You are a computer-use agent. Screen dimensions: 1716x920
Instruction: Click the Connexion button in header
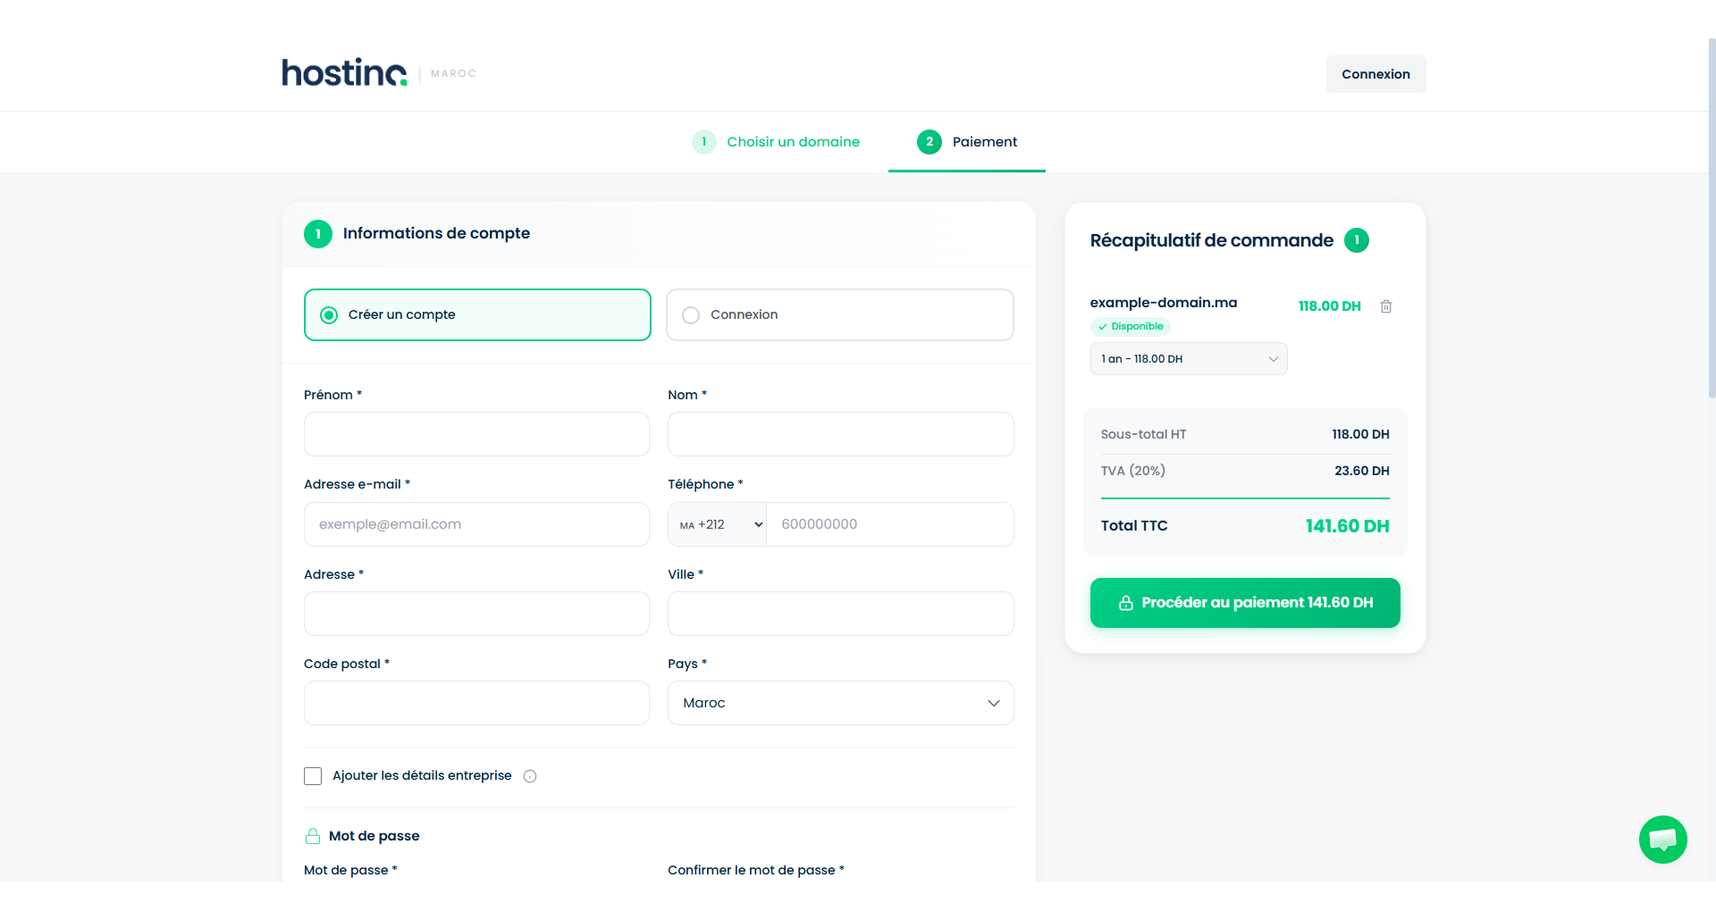pos(1375,74)
